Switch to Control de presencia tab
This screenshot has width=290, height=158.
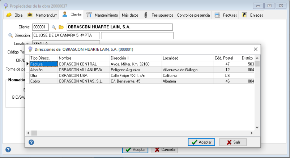pyautogui.click(x=193, y=15)
